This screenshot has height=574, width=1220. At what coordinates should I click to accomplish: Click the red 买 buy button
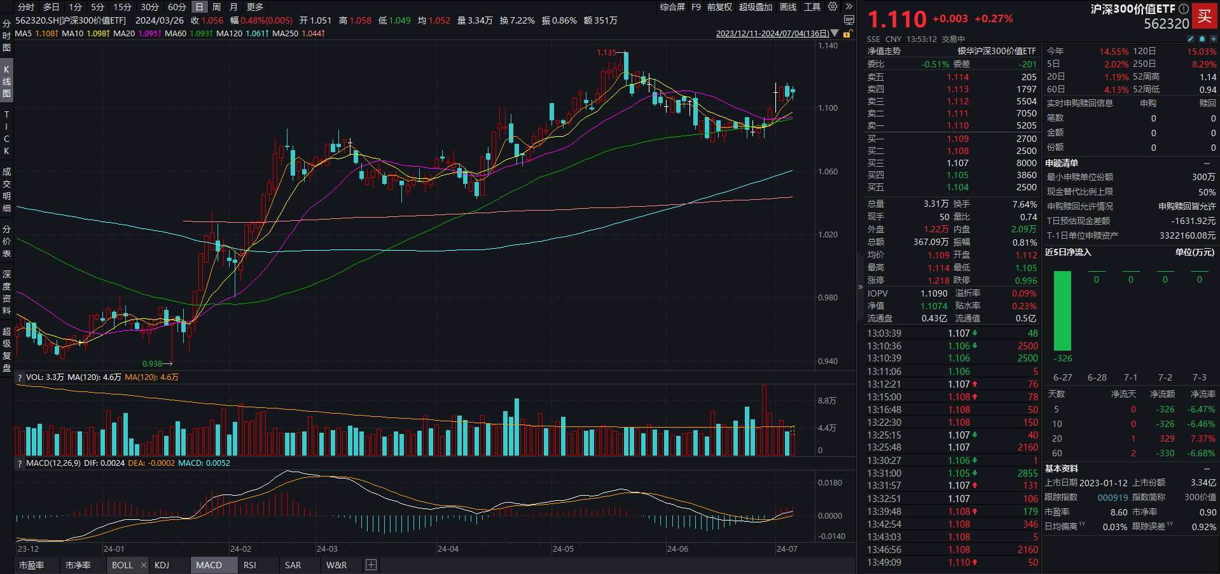(x=1204, y=17)
